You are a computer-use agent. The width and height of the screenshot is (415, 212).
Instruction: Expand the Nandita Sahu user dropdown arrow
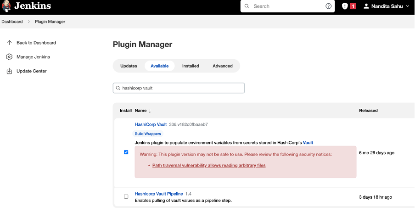click(407, 6)
